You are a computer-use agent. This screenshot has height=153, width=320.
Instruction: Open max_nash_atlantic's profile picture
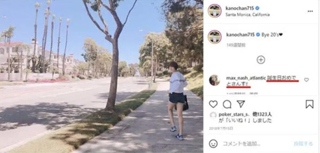214,80
